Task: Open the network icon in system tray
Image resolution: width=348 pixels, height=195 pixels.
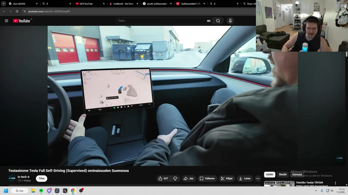Action: (328, 191)
